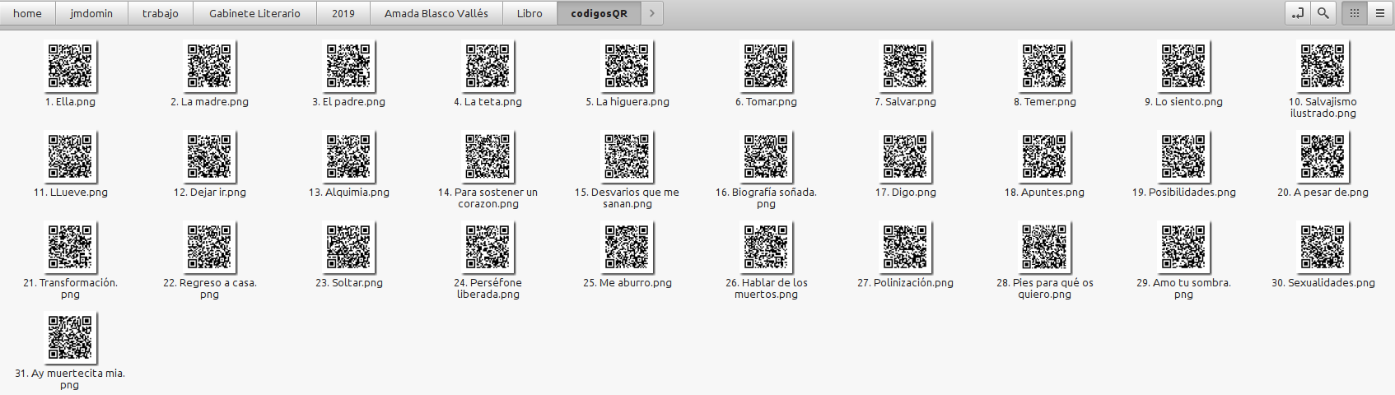Go to the Libro path segment
1395x395 pixels.
point(530,13)
